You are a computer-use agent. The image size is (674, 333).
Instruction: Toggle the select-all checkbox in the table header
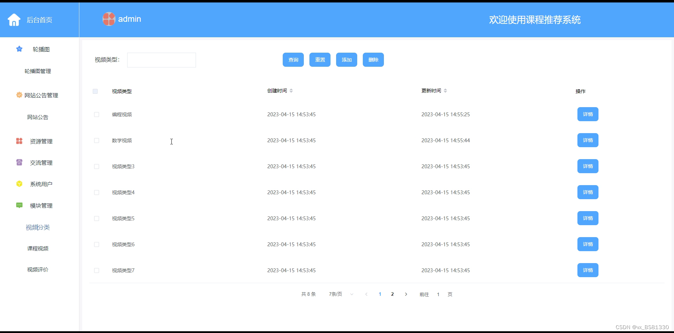[95, 91]
